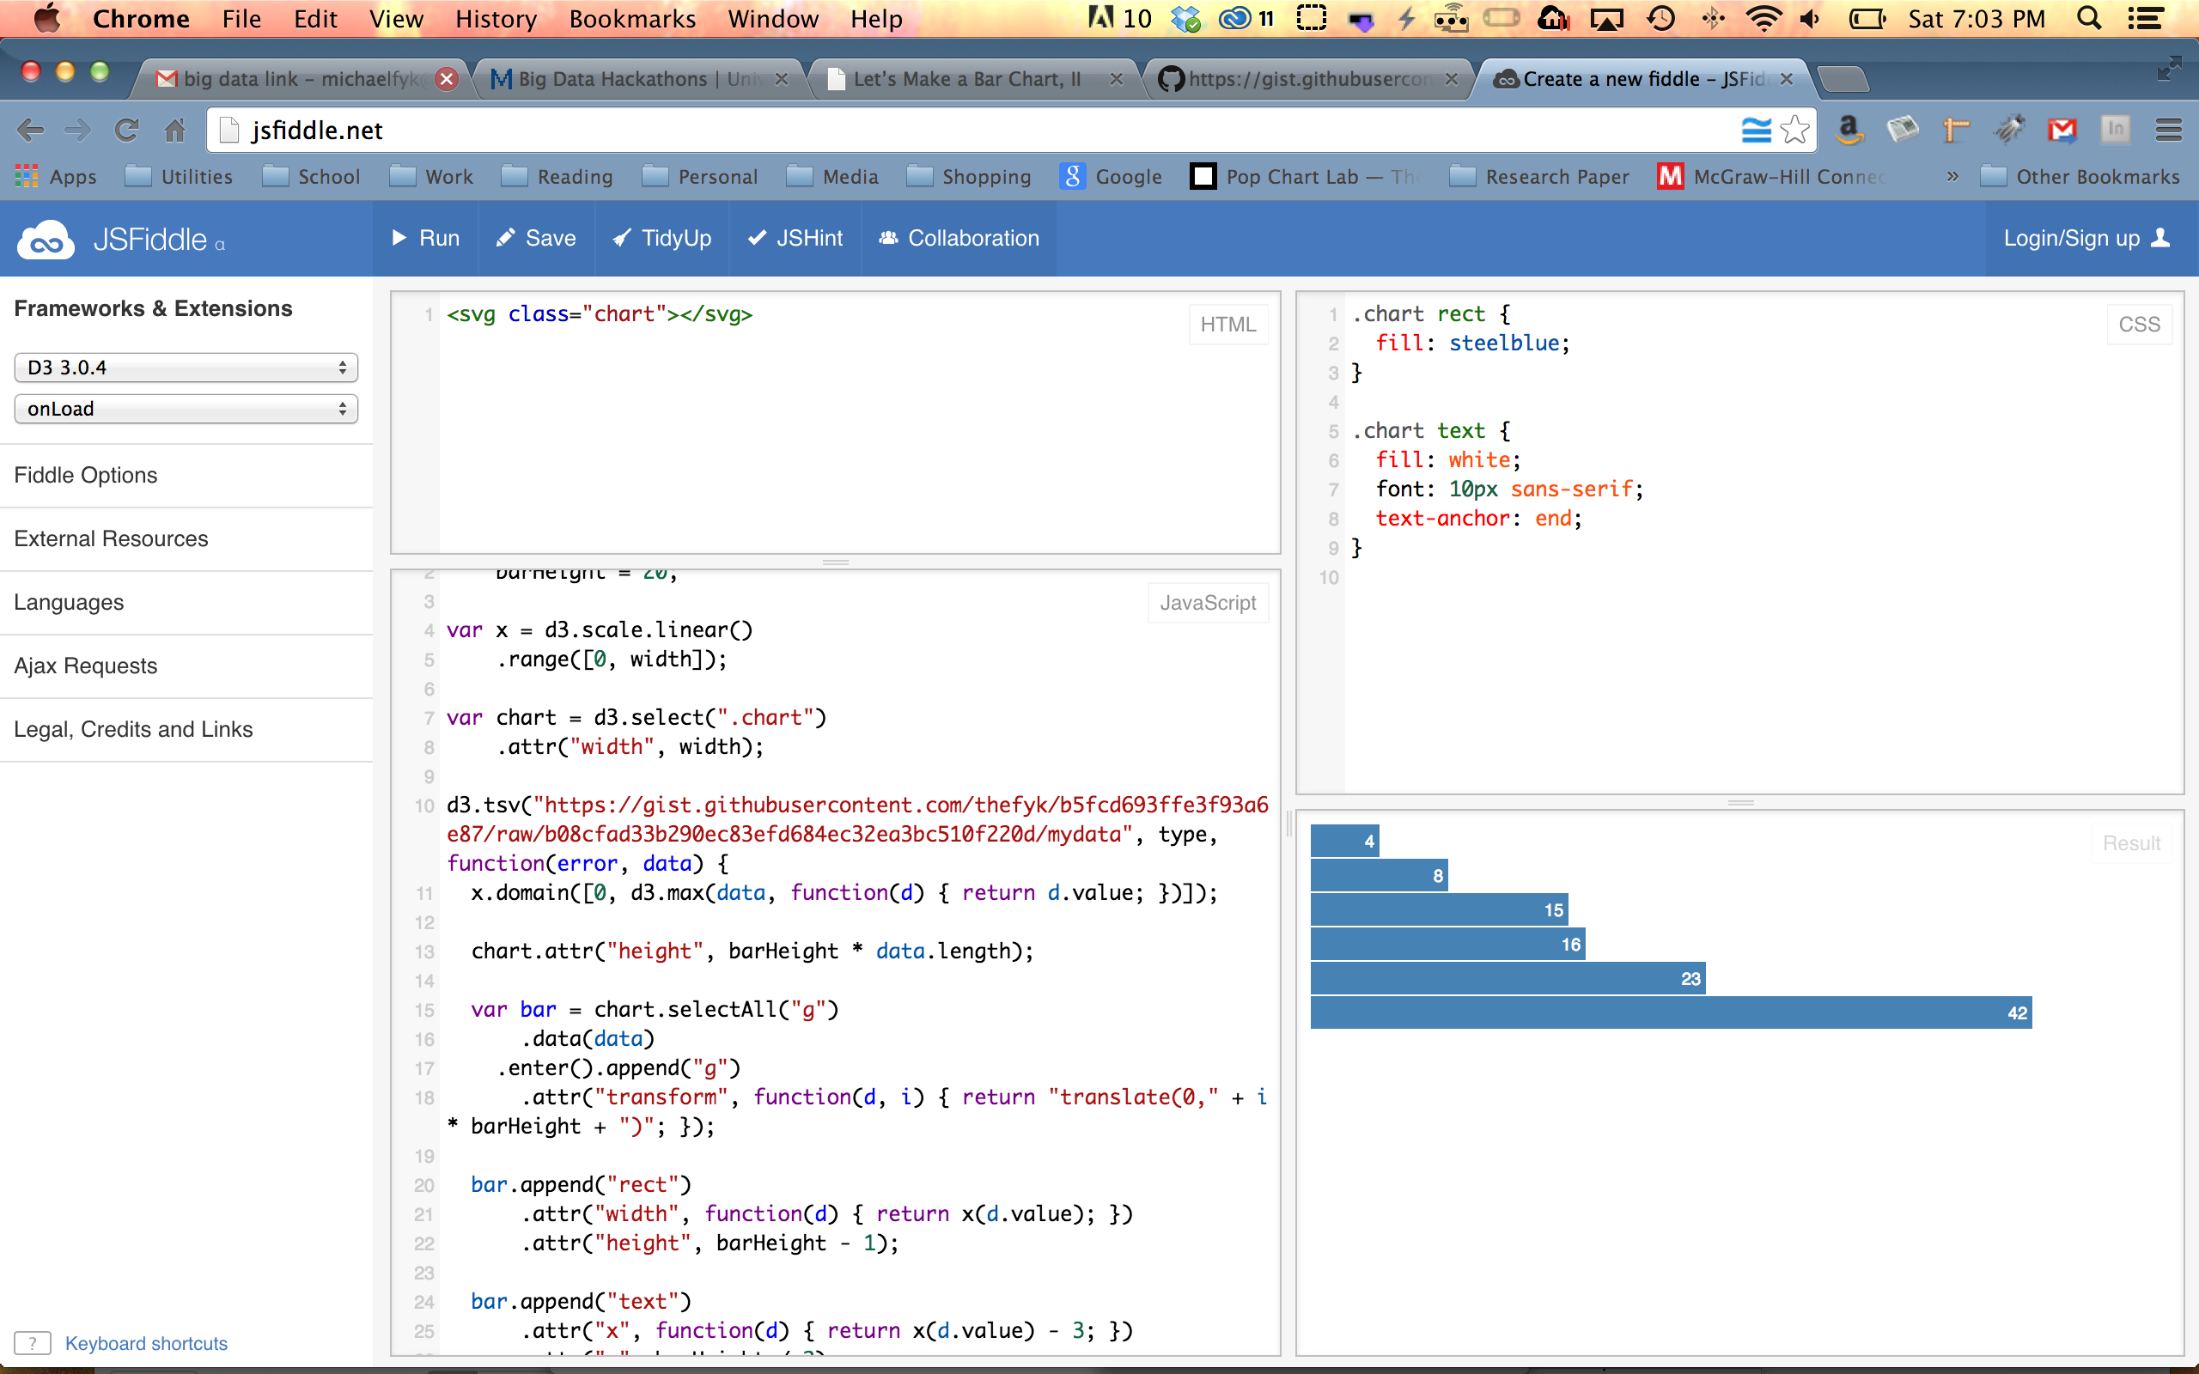Open Spotlight search in menu bar
The image size is (2199, 1374).
pos(2089,18)
